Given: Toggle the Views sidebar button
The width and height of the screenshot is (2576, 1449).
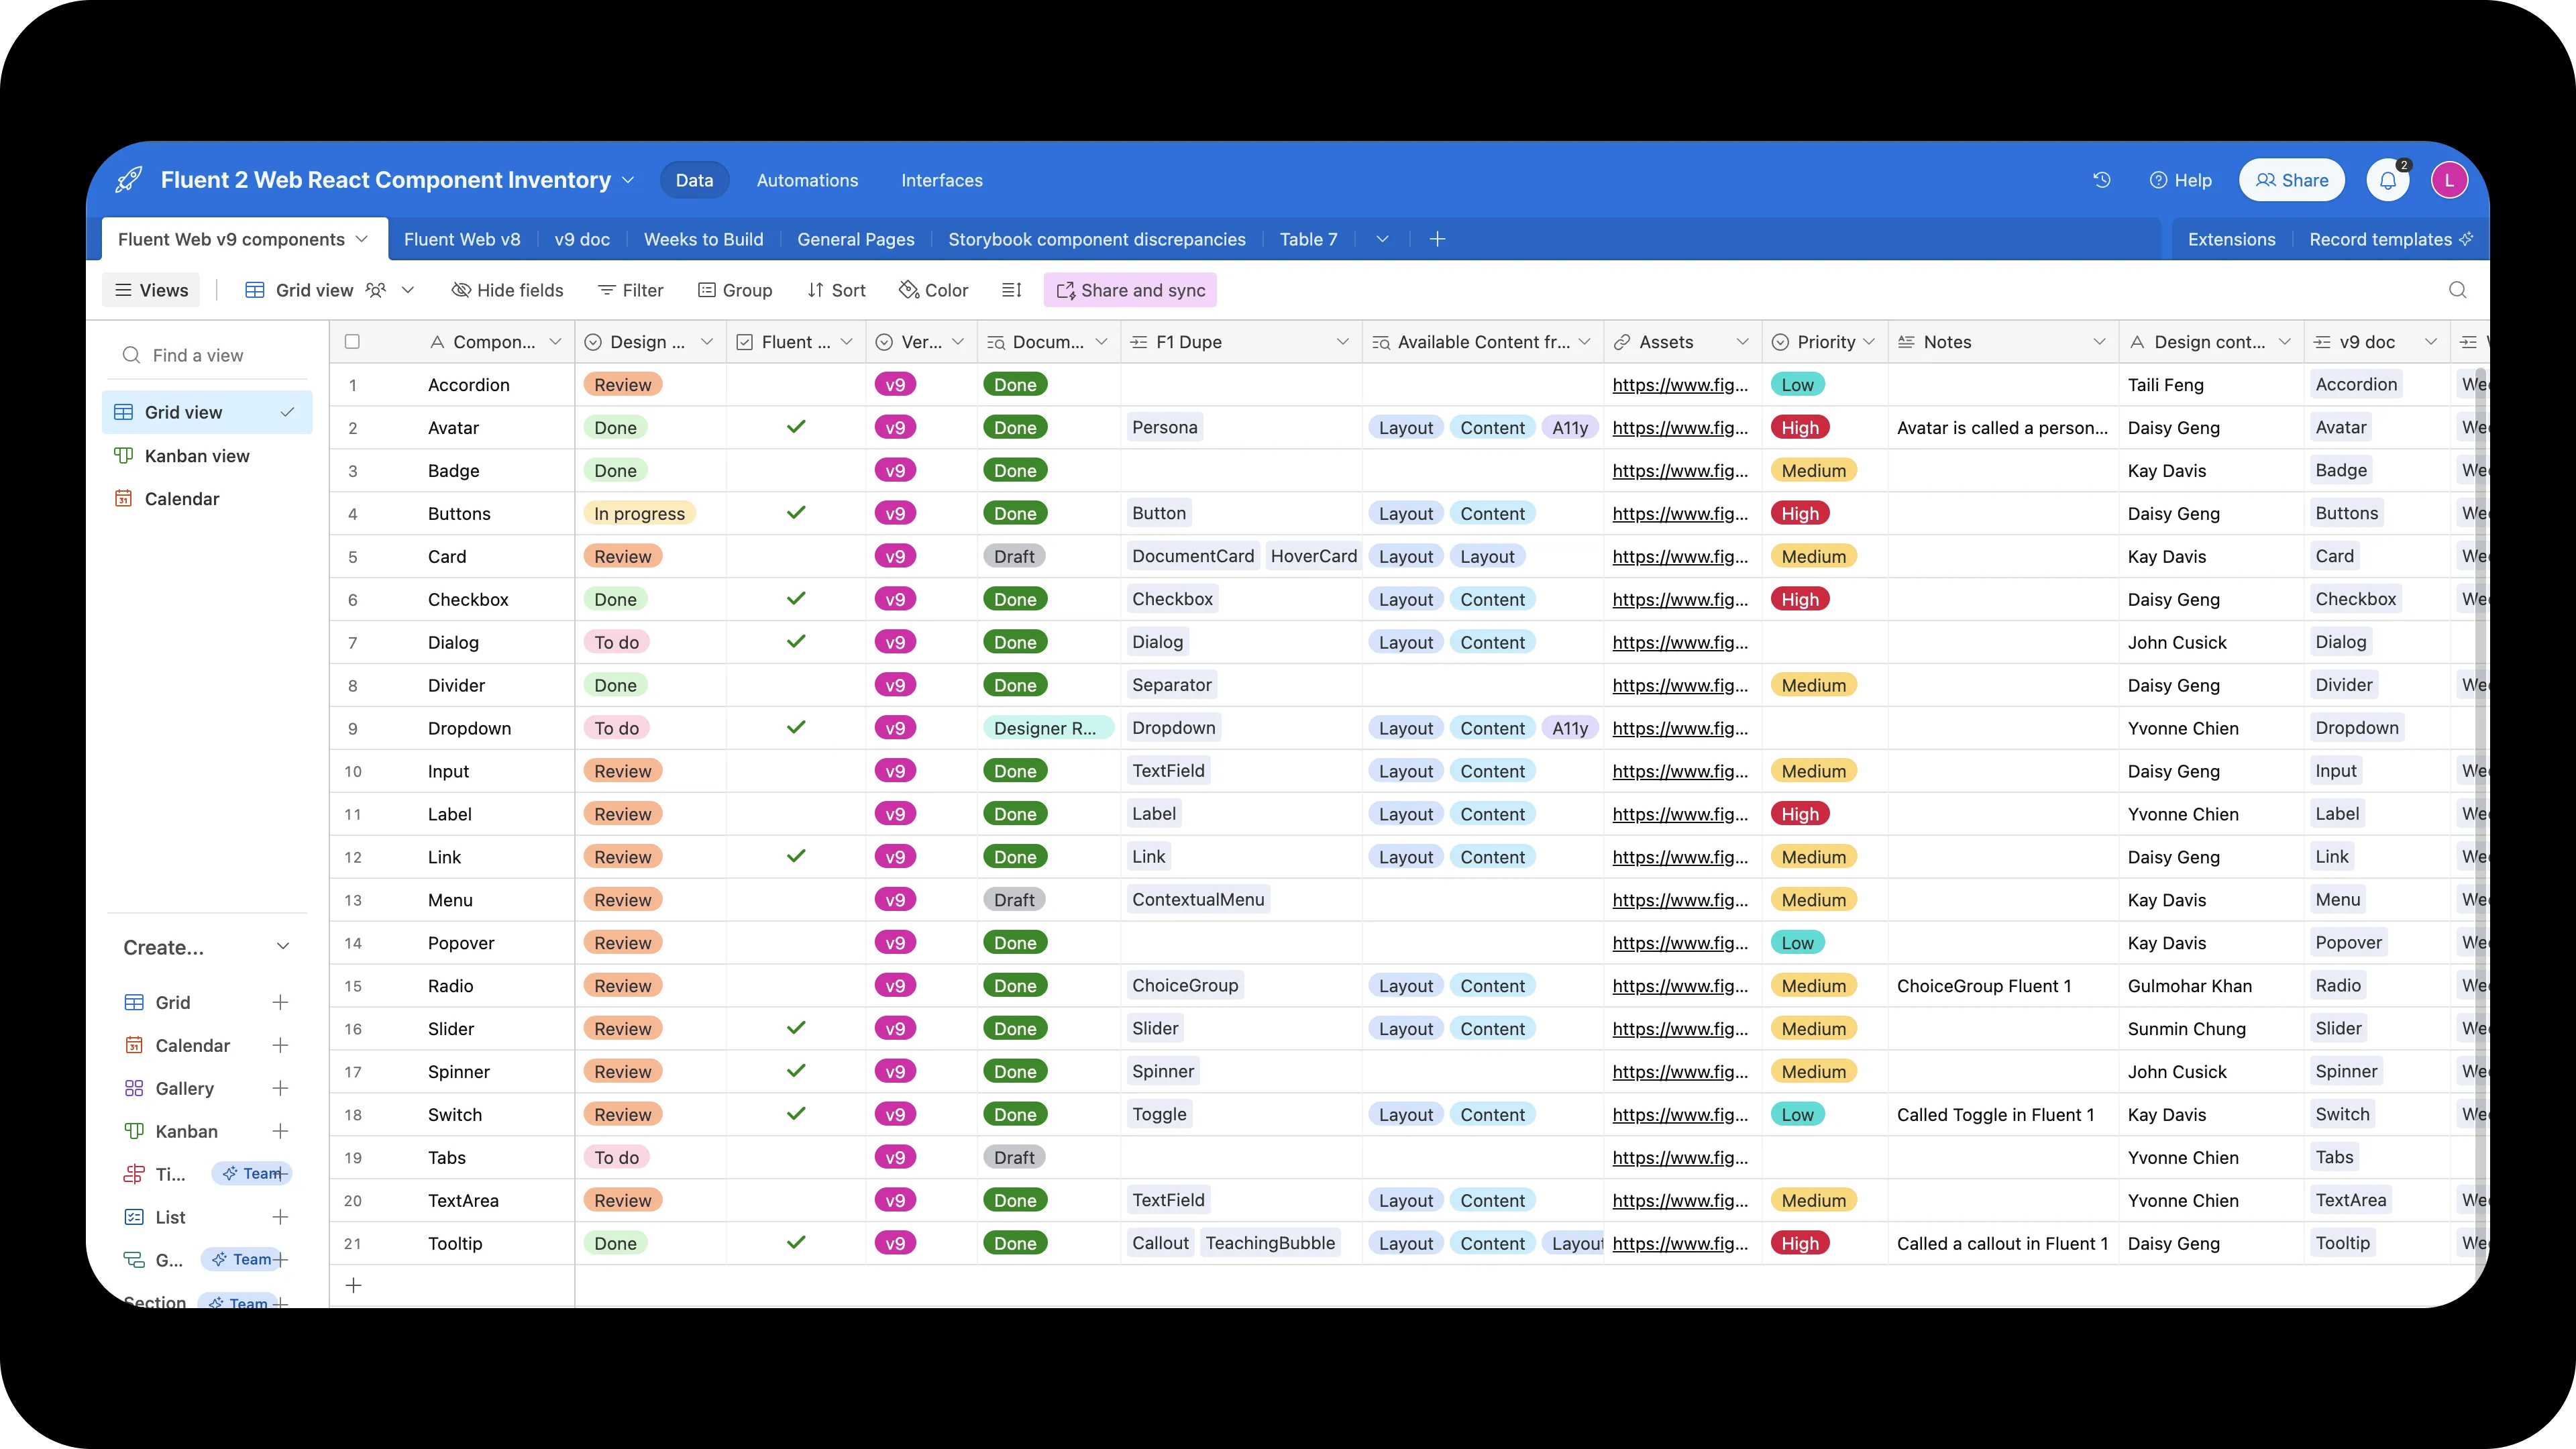Looking at the screenshot, I should click(x=152, y=290).
